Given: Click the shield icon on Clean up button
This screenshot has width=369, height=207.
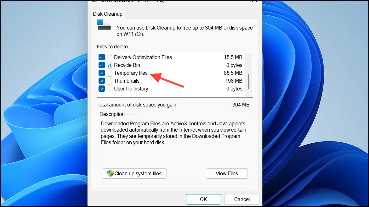Looking at the screenshot, I should (x=110, y=173).
